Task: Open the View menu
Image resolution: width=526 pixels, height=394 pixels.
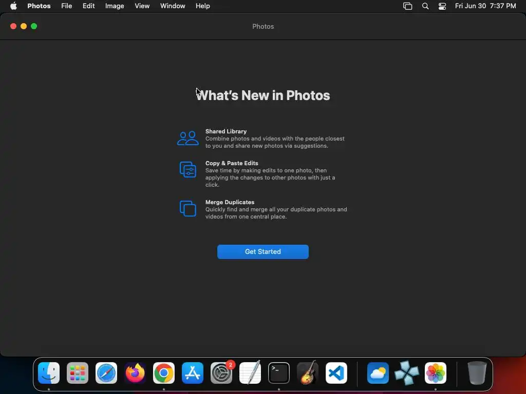Action: coord(142,6)
